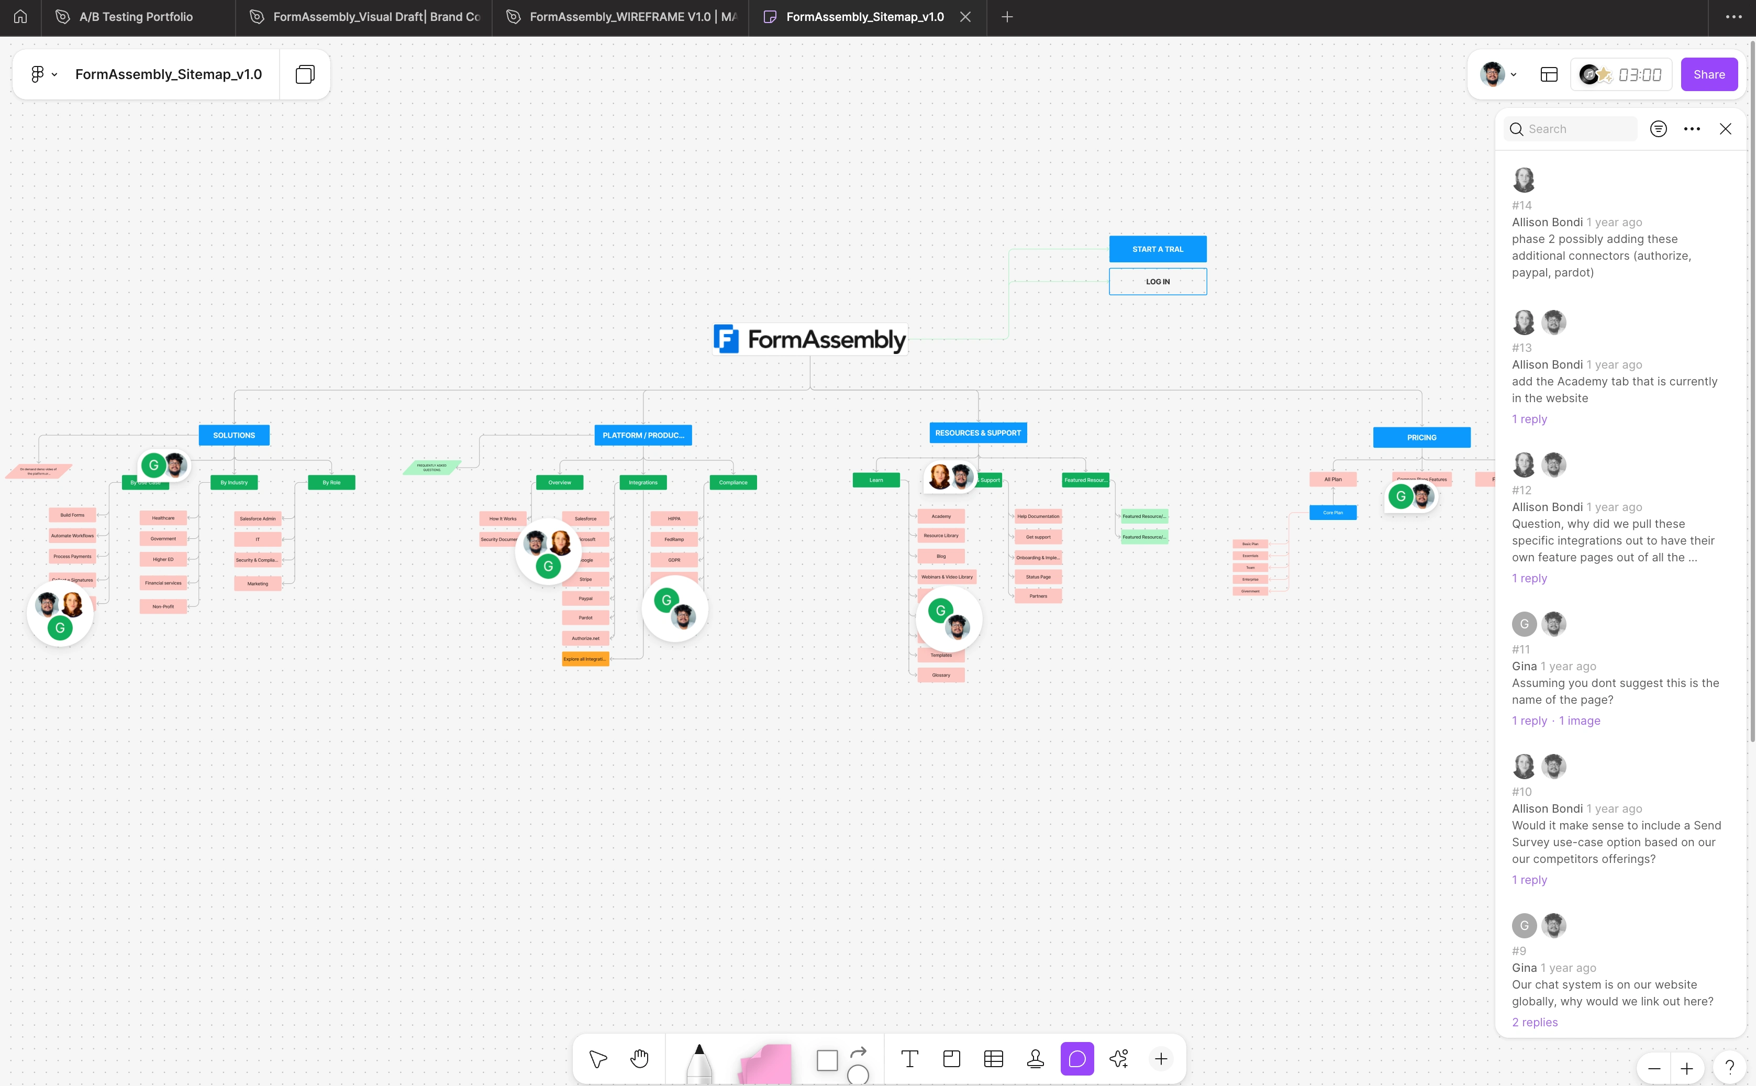
Task: Open the 2 replies link on comment #9
Action: pyautogui.click(x=1535, y=1022)
